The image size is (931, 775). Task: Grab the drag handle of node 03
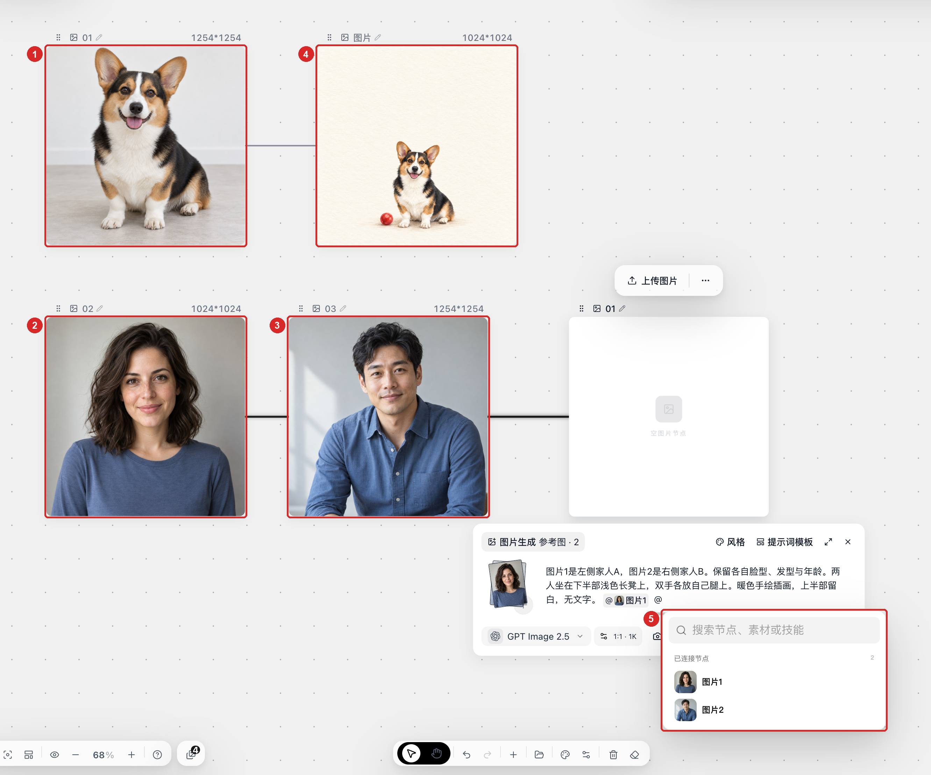coord(301,308)
